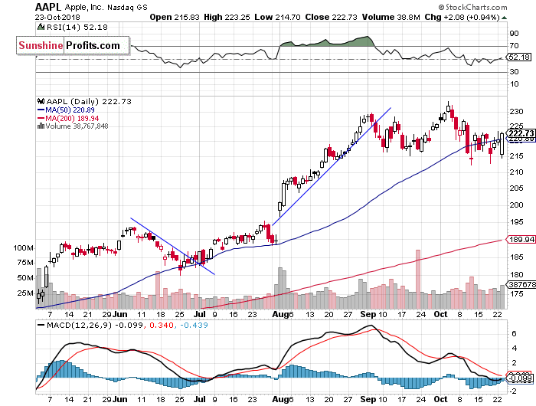Click the tallest red volume bar near Sep 24
The height and width of the screenshot is (406, 536).
tap(418, 279)
